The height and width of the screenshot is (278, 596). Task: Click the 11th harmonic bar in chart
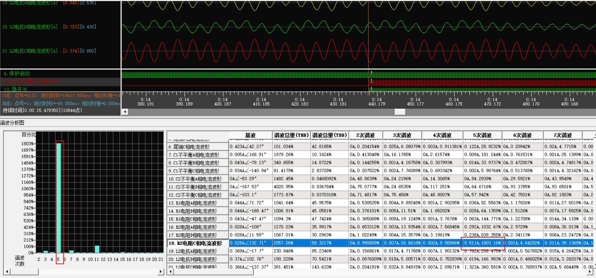pyautogui.click(x=97, y=249)
